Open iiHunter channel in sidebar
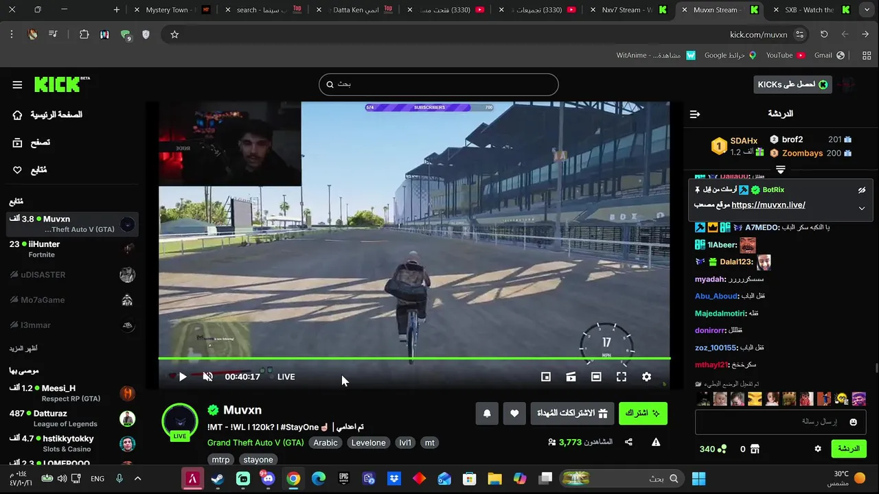 pos(72,249)
